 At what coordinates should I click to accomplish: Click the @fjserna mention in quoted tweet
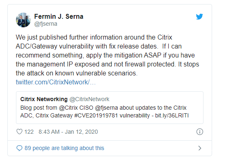click(x=106, y=108)
